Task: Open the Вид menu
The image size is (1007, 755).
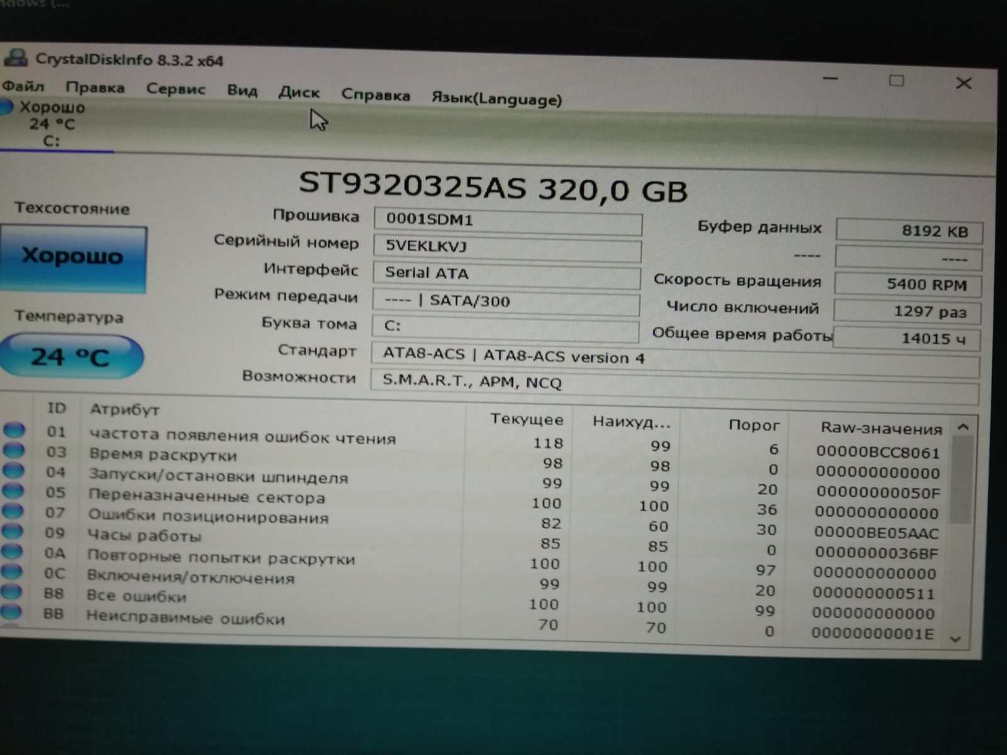Action: 242,91
